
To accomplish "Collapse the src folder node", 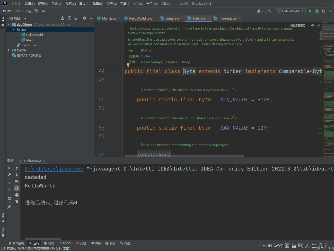I will coord(13,30).
